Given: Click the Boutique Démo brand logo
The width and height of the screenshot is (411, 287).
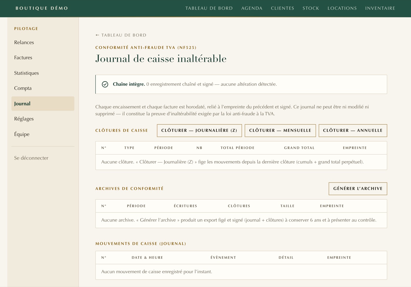Looking at the screenshot, I should pyautogui.click(x=42, y=8).
